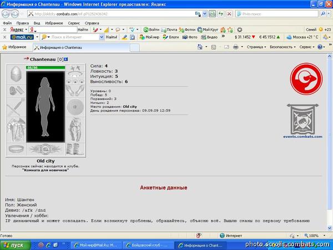Open Блоги in Mail.ru toolbar
This screenshot has height=250, width=333.
pyautogui.click(x=171, y=37)
